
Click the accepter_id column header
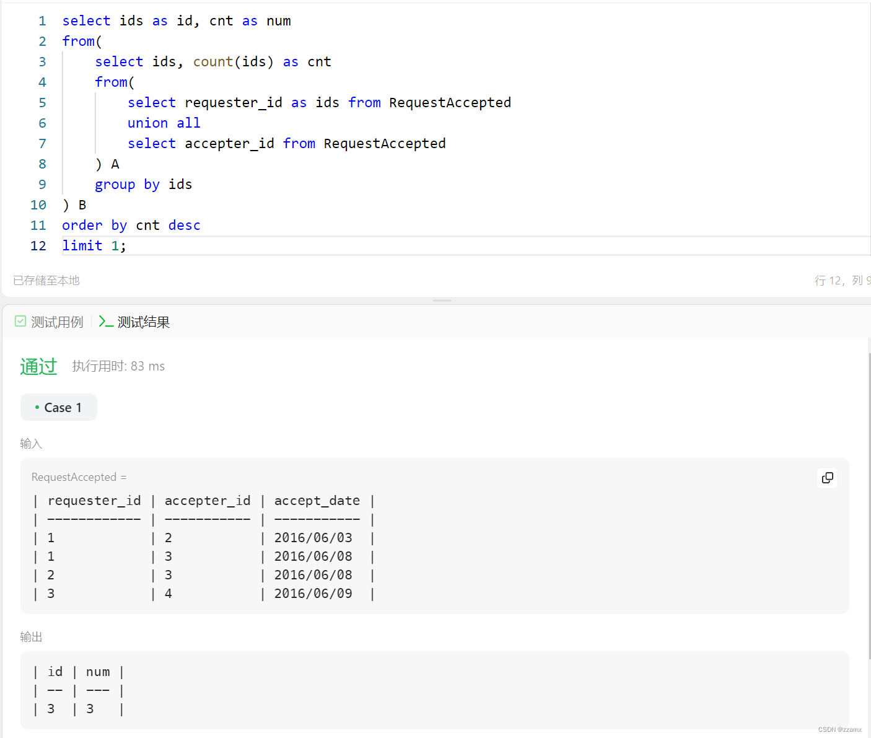coord(208,500)
